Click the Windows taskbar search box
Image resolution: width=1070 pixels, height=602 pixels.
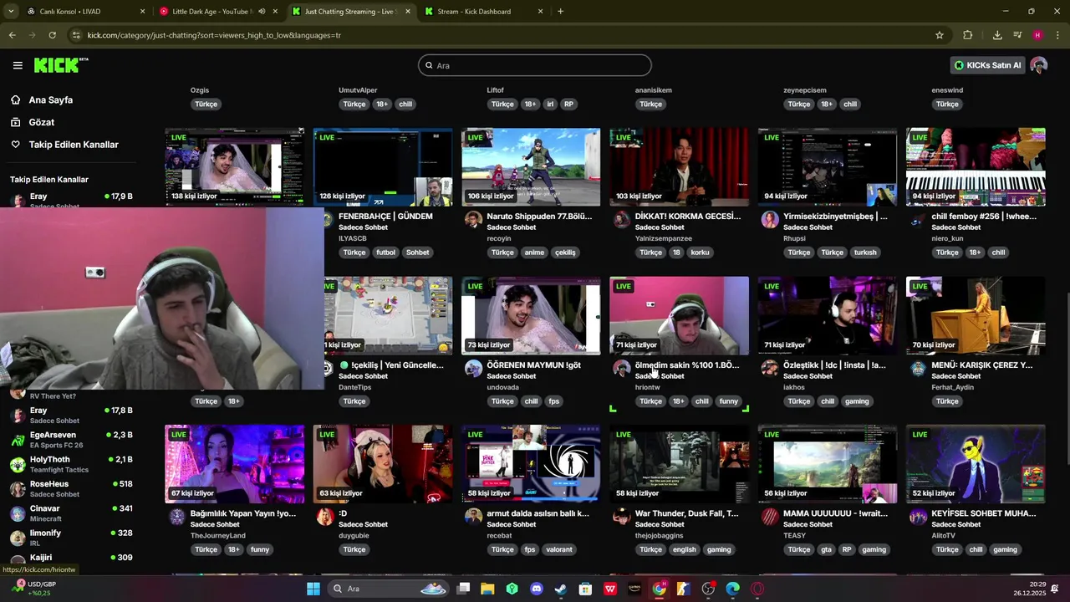tap(387, 589)
